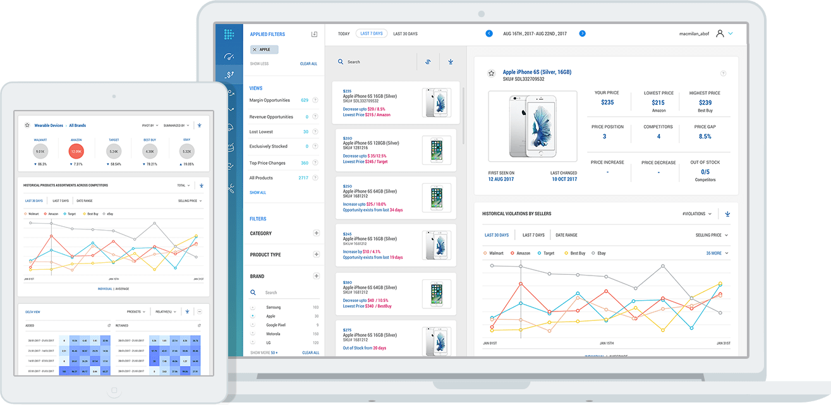
Task: Star the Apple iPhone 6S product
Action: click(491, 73)
